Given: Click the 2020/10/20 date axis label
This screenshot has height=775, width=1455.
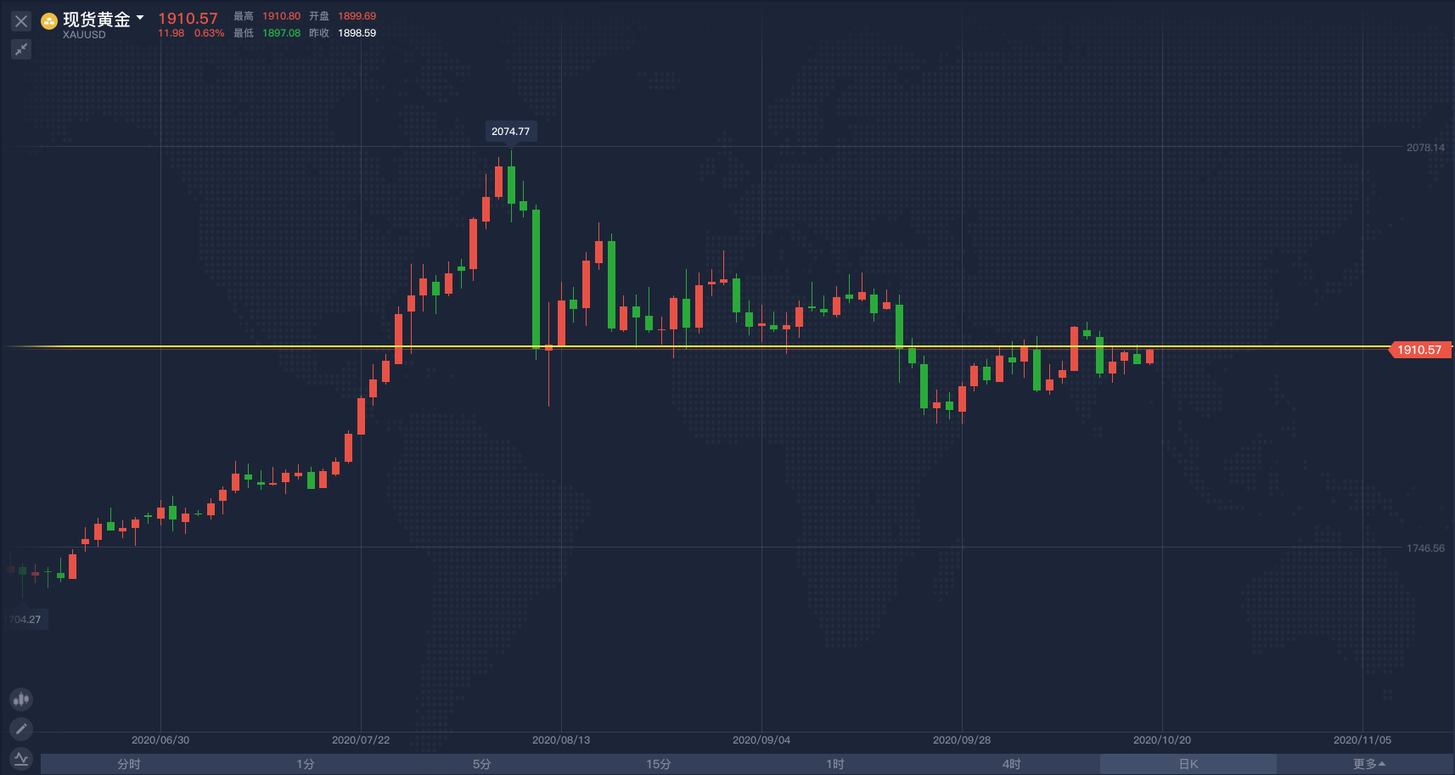Looking at the screenshot, I should coord(1162,740).
